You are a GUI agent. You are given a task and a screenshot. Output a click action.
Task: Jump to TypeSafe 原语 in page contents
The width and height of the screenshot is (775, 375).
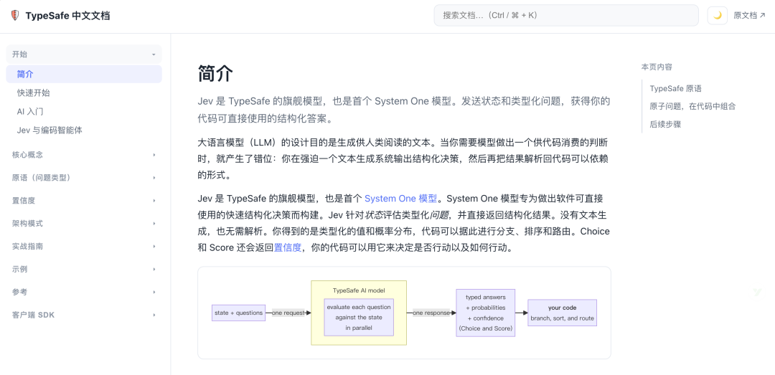pos(675,88)
